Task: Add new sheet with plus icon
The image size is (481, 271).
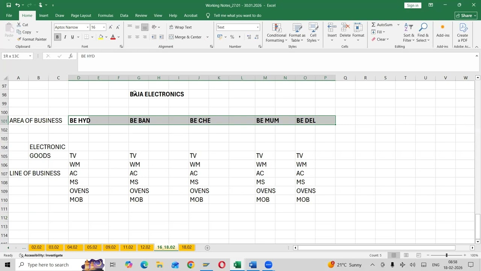Action: tap(207, 248)
